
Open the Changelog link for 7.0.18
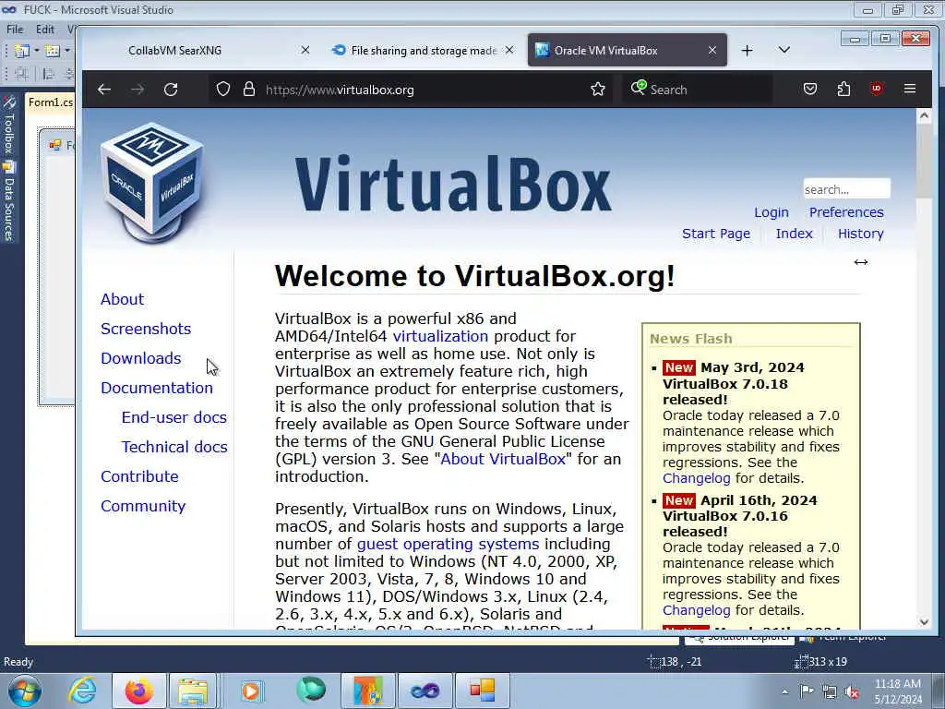pyautogui.click(x=696, y=478)
